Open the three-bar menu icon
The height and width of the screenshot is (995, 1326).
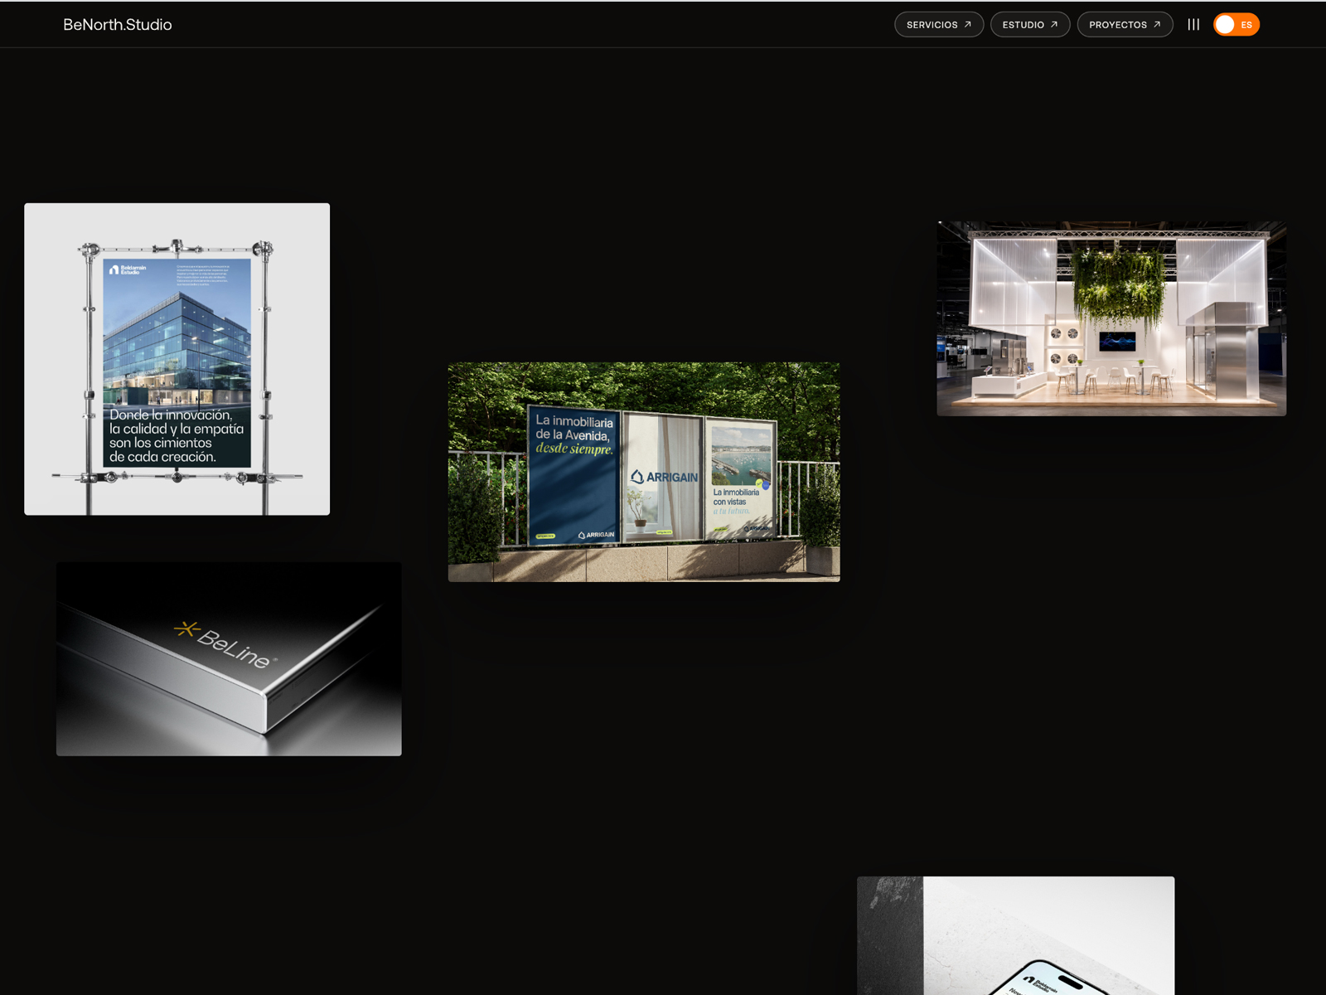coord(1193,25)
